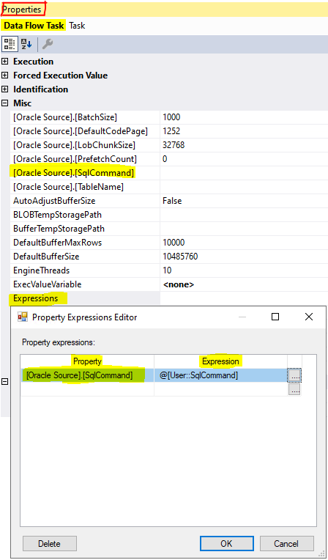Select the AutoAdjustBufferSize property
The width and height of the screenshot is (328, 560).
coord(54,201)
